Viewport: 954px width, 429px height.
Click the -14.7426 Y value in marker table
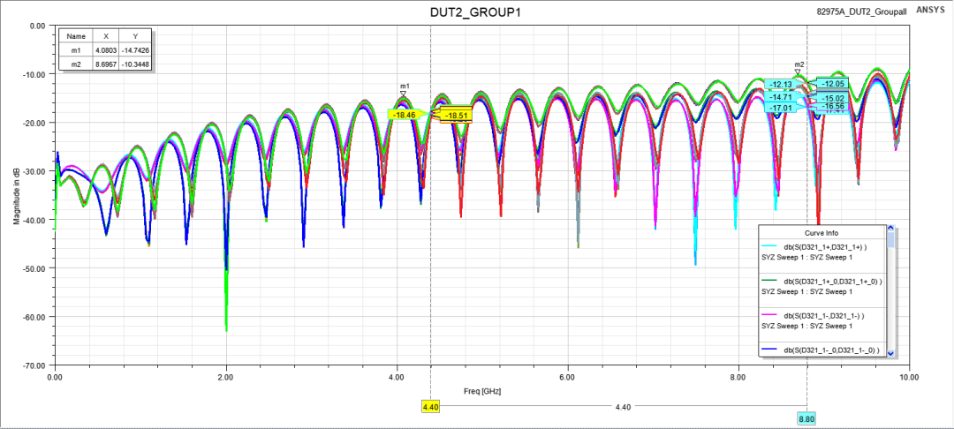click(x=135, y=50)
